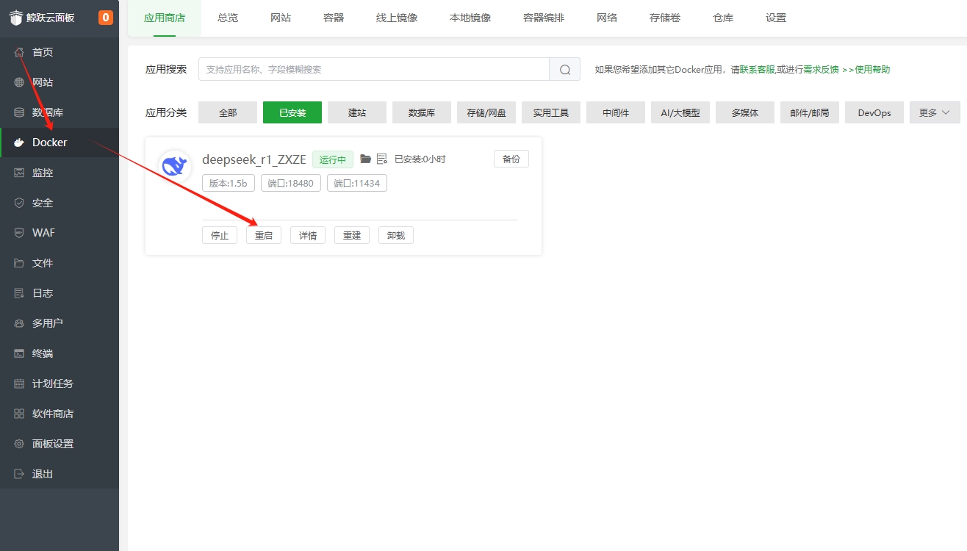Open the >>使用帮助 link
The width and height of the screenshot is (967, 551).
coord(866,69)
